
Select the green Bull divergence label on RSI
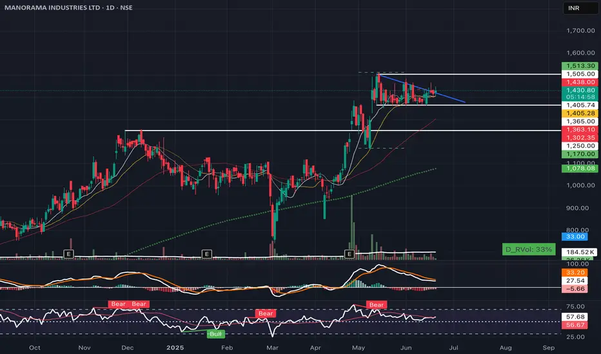216,334
